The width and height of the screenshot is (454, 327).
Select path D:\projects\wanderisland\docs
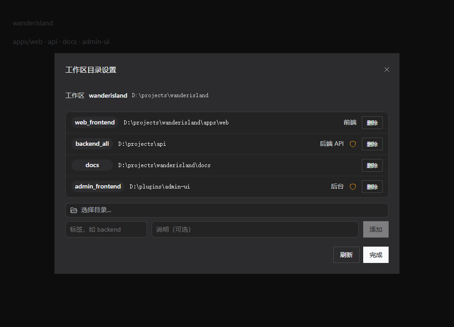click(164, 165)
